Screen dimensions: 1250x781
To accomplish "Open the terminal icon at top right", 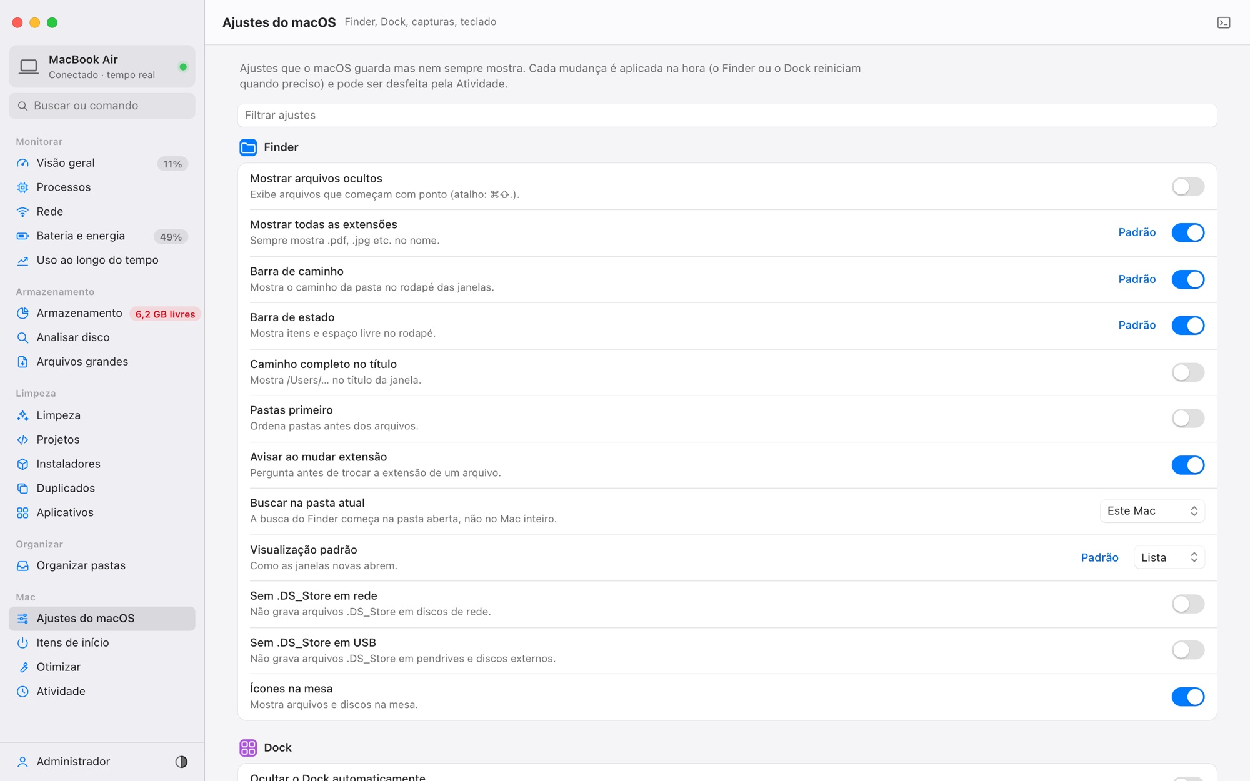I will pos(1223,23).
